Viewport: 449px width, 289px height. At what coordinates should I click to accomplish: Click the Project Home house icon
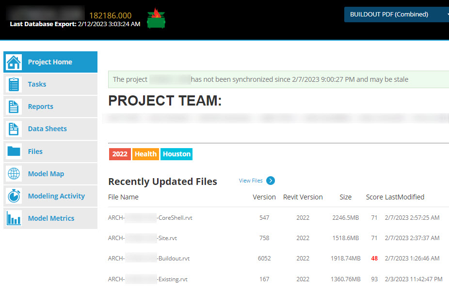point(14,62)
